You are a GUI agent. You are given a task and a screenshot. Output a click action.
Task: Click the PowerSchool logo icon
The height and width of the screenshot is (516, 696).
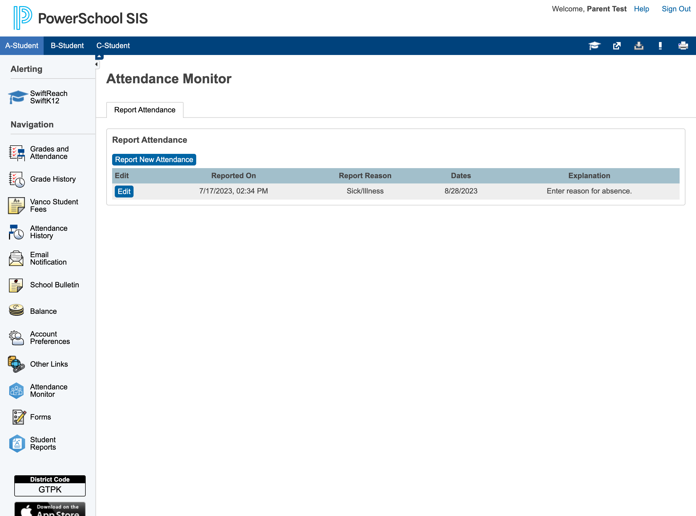[23, 18]
